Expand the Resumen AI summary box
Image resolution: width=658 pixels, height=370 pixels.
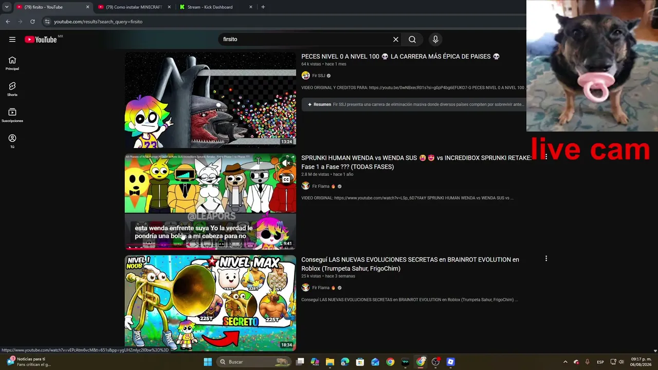coord(415,104)
